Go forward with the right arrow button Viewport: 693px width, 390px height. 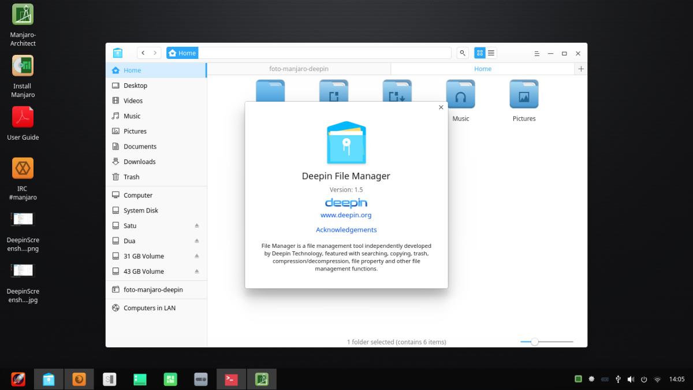click(x=155, y=53)
